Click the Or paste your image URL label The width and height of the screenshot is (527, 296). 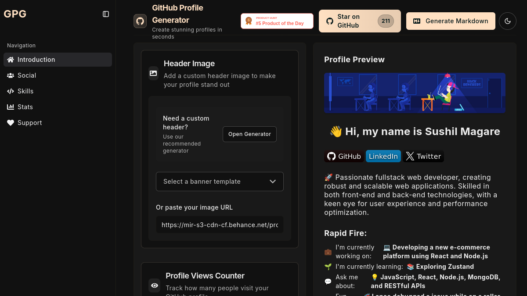click(194, 207)
